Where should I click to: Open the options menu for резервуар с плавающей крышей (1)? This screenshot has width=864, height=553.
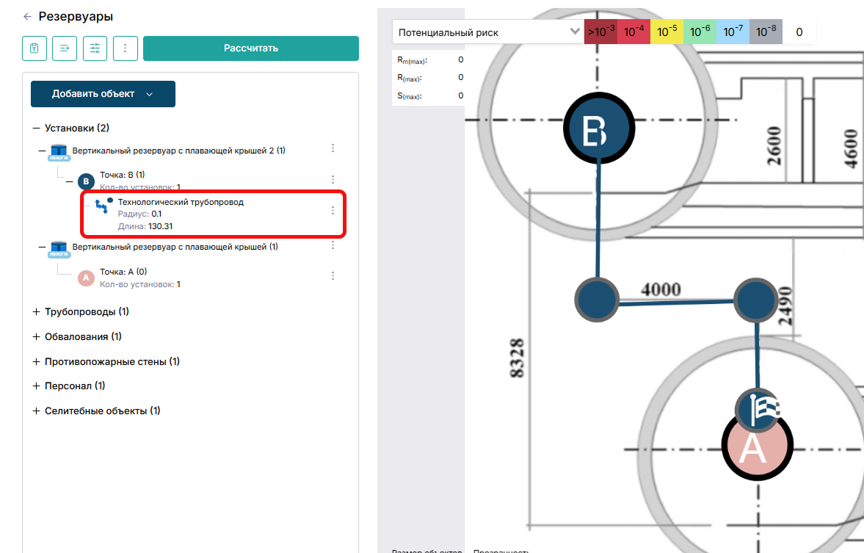pos(333,245)
